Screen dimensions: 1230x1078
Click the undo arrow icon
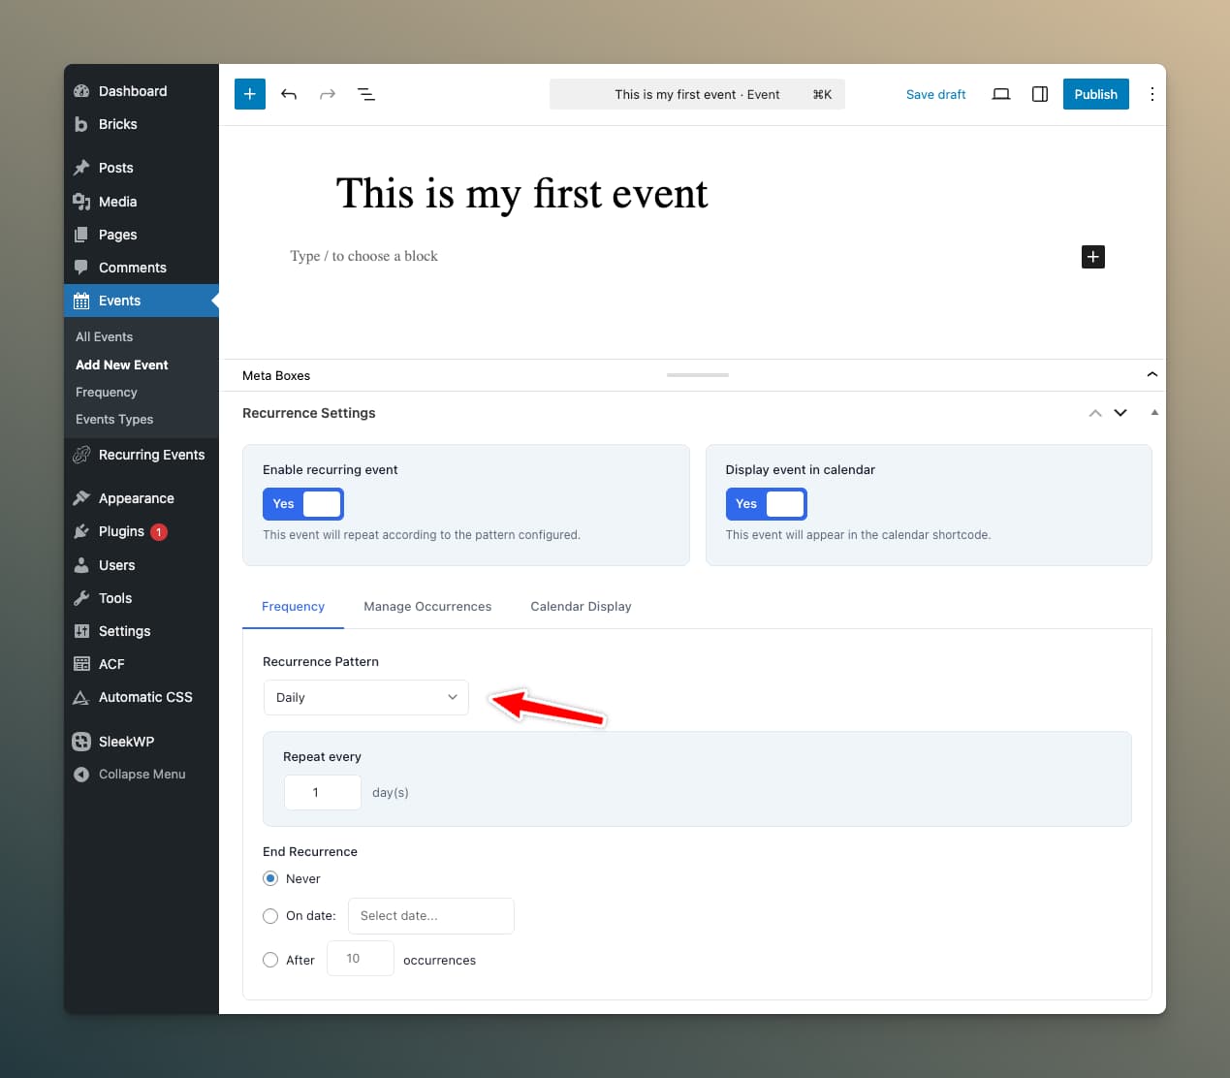[289, 94]
